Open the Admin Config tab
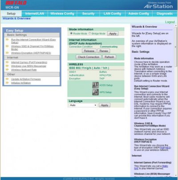Screen dimensions: 178x180 pos(139,14)
